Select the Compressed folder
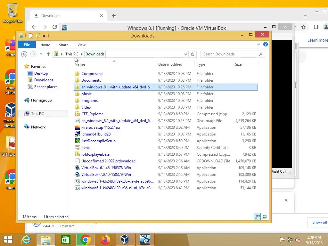328x246 pixels. [166, 74]
